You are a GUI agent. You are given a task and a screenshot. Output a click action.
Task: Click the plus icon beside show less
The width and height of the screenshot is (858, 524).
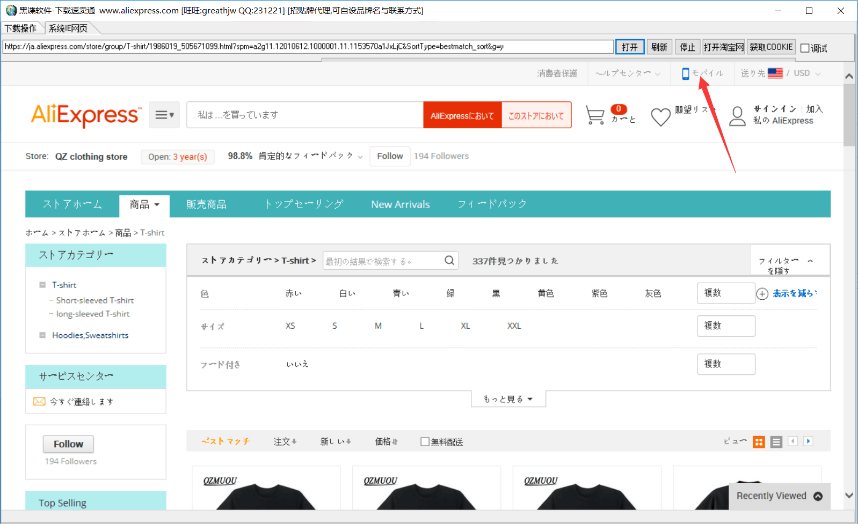click(x=762, y=294)
